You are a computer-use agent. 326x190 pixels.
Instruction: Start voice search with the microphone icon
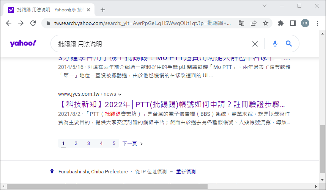point(275,44)
